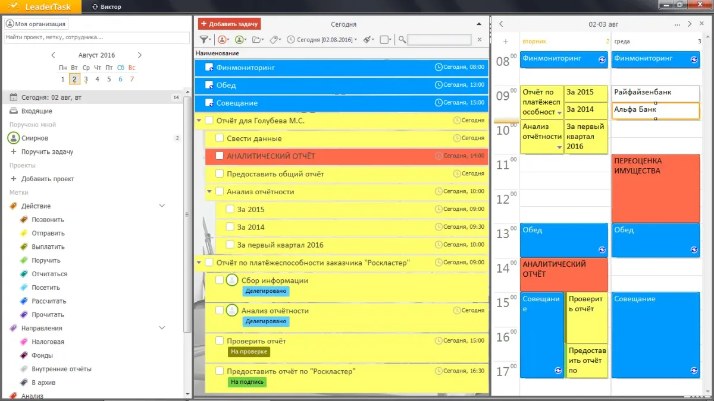The image size is (714, 401).
Task: Collapse the Анализ отчётности subtask tree
Action: click(209, 191)
